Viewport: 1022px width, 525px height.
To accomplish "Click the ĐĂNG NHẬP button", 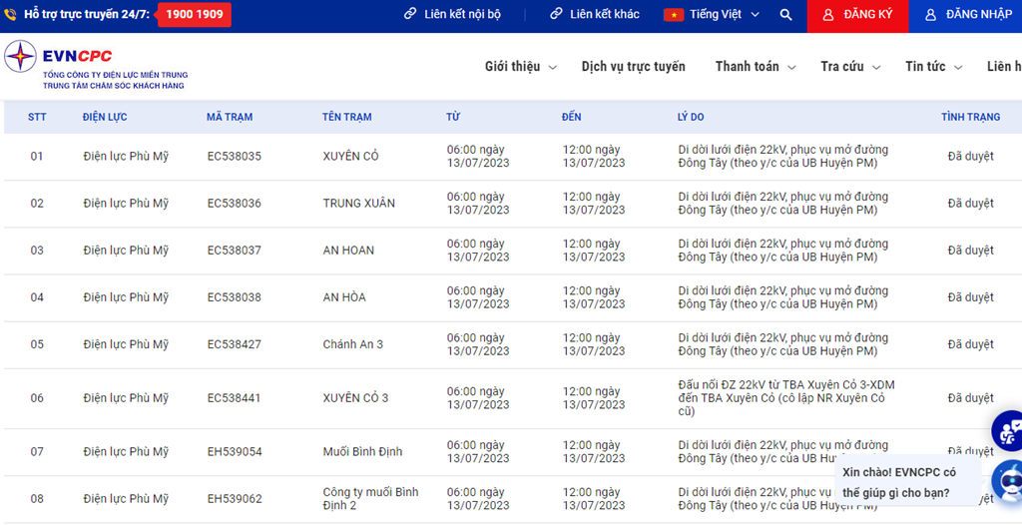I will coord(965,16).
